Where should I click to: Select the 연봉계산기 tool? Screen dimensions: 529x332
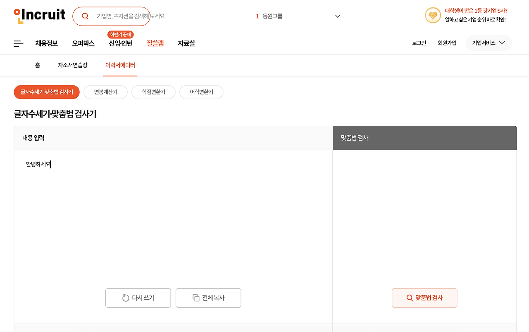106,92
